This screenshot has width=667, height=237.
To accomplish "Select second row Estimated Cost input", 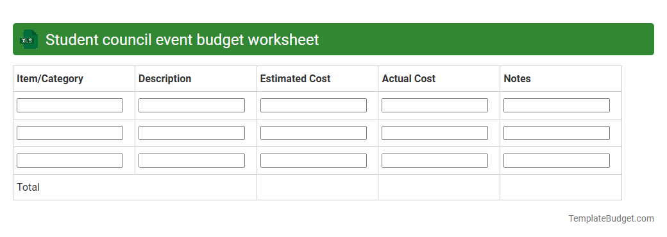I will tap(313, 133).
